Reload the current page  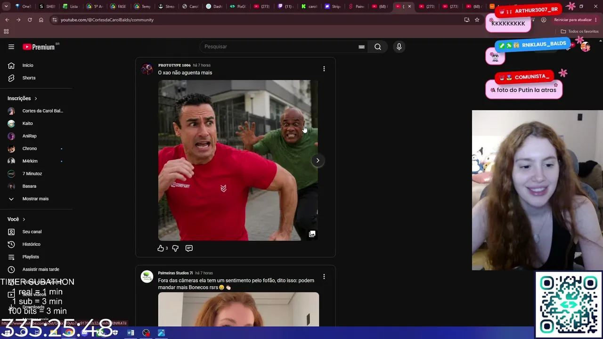click(x=30, y=20)
